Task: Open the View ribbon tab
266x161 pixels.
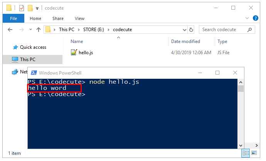Action: coord(80,18)
